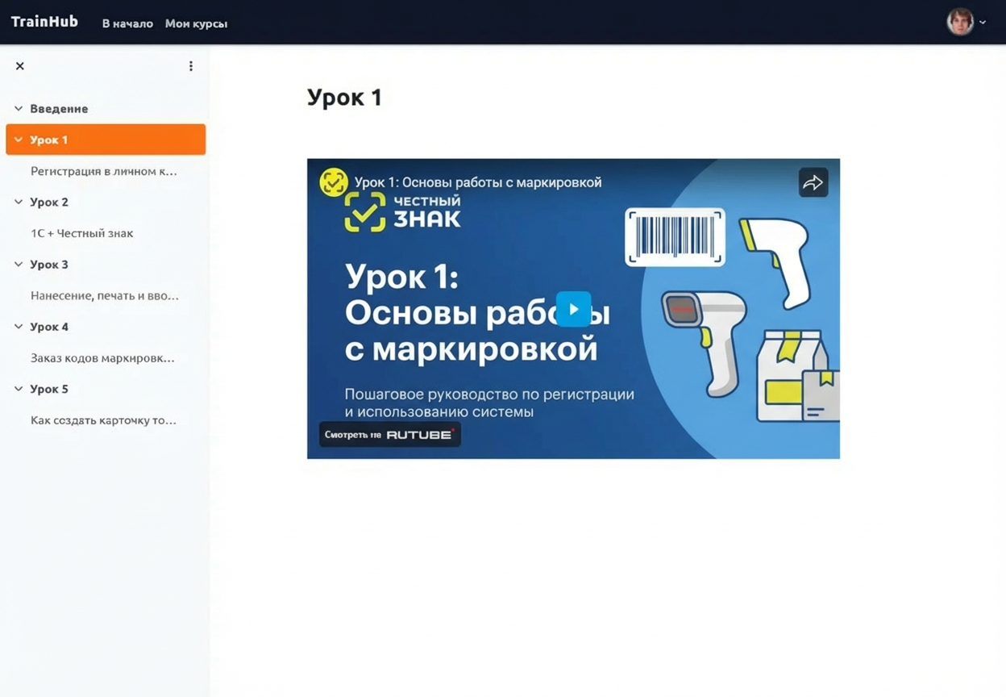
Task: Collapse the Урок 5 section
Action: (x=17, y=388)
